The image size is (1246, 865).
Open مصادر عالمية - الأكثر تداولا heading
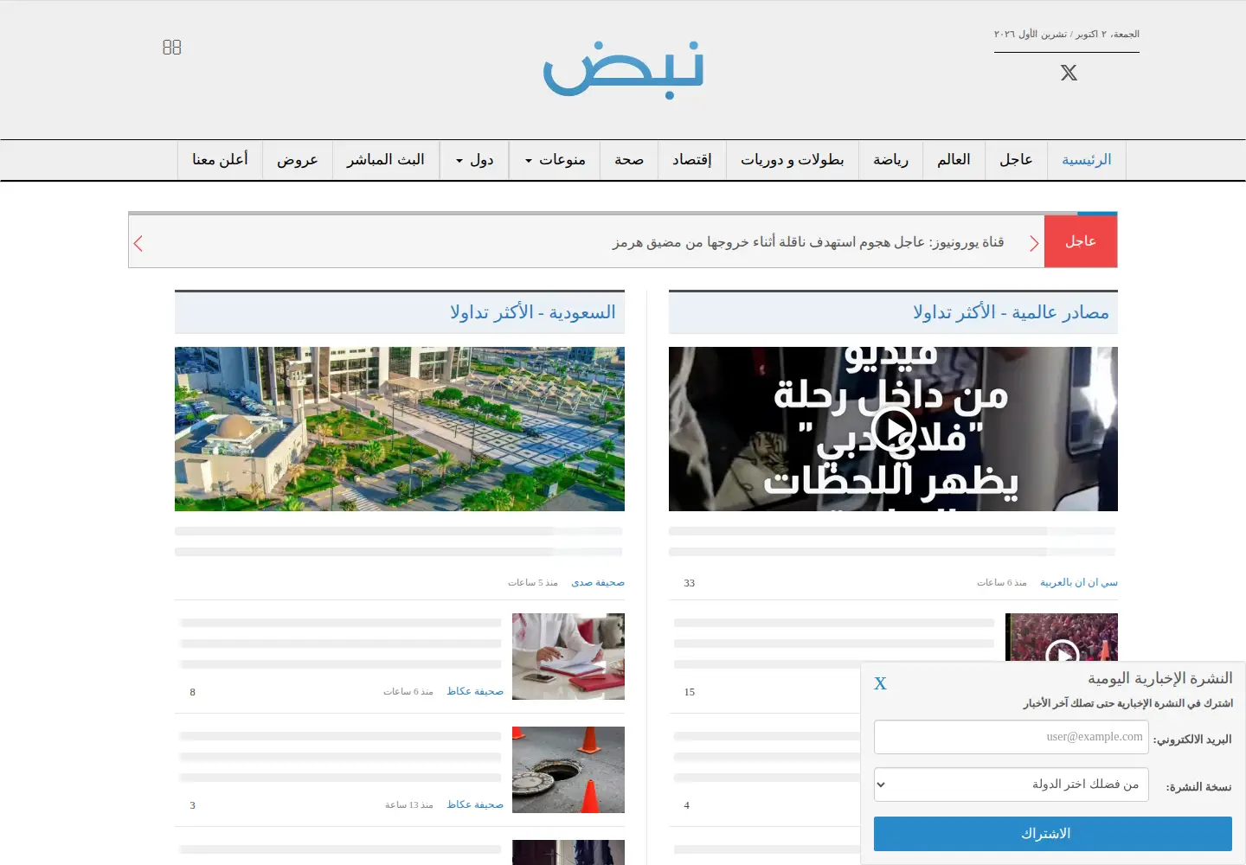pyautogui.click(x=1011, y=312)
